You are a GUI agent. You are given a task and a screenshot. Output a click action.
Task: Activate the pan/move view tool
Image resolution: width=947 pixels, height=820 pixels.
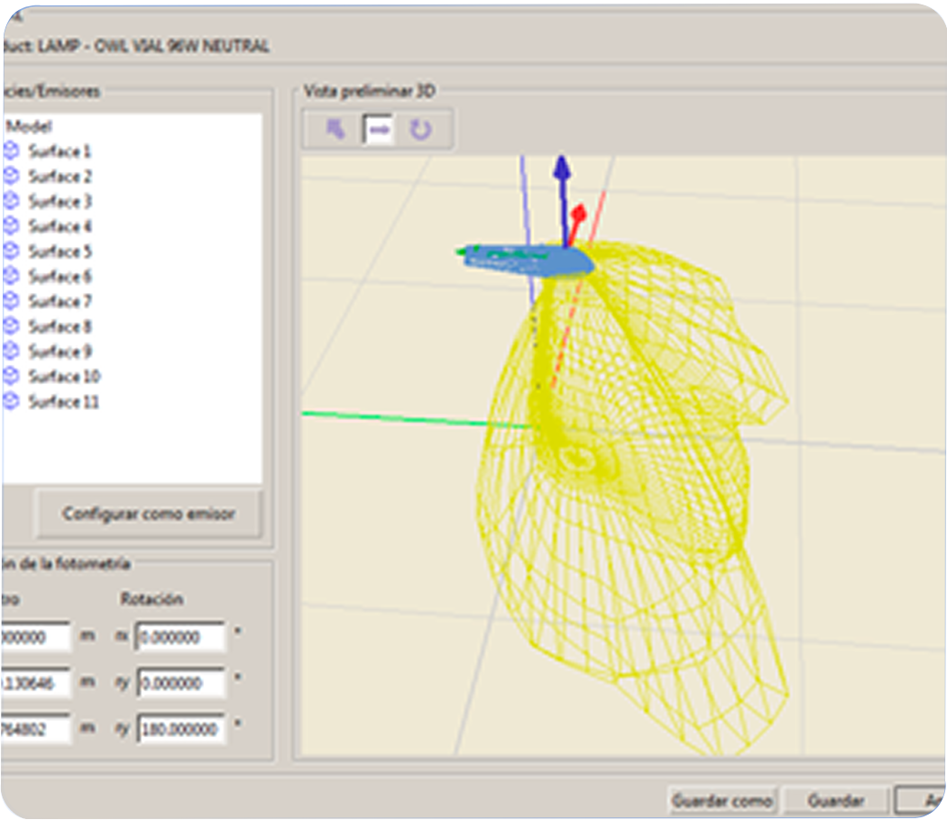(x=379, y=130)
